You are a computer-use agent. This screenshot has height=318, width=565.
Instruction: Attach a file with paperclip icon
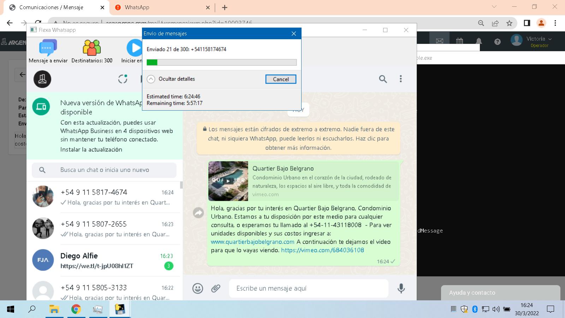click(216, 288)
